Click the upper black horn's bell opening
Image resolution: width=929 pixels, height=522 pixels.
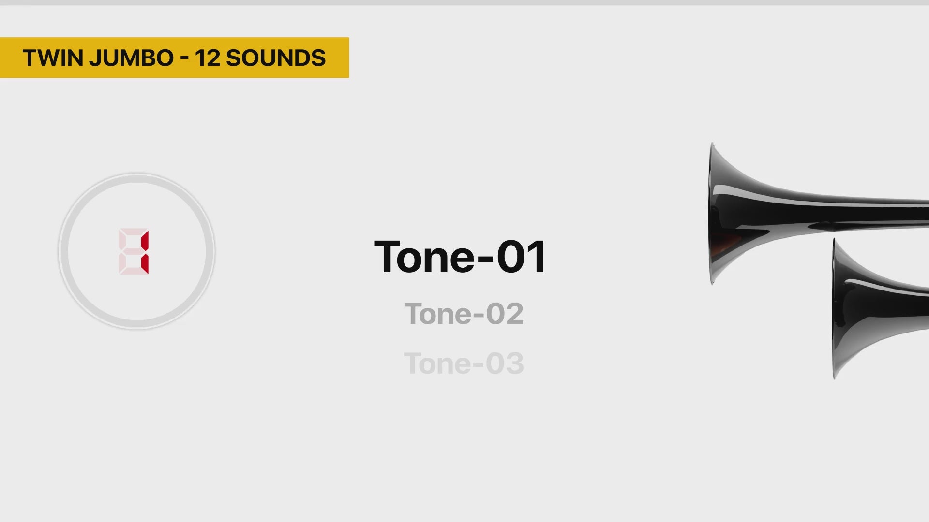712,214
